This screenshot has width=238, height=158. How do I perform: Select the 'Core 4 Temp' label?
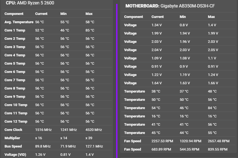click(15, 55)
